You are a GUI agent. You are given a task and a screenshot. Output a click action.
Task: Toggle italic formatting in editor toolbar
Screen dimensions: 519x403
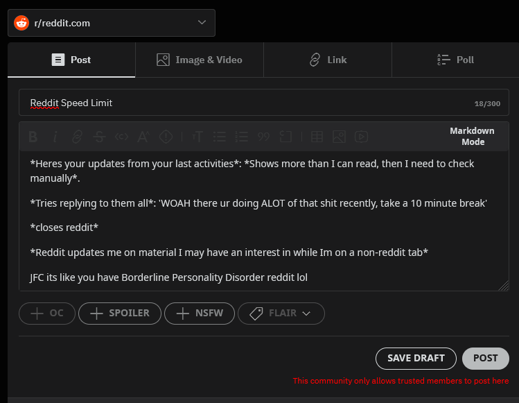coord(55,137)
